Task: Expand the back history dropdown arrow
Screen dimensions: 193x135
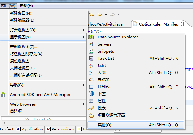Action: (x=106, y=15)
